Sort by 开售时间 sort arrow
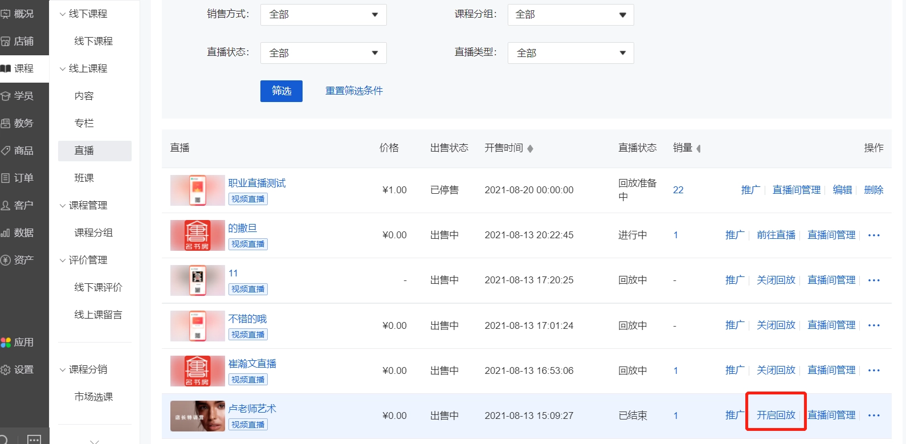This screenshot has height=444, width=906. tap(530, 149)
